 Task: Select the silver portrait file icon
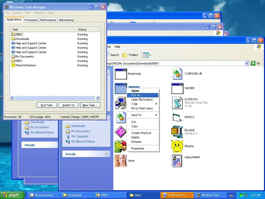pyautogui.click(x=121, y=161)
